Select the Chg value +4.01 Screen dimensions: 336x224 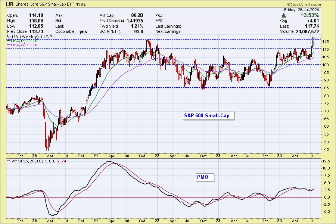coord(313,21)
